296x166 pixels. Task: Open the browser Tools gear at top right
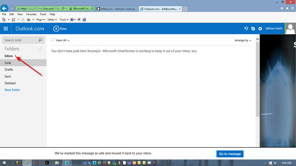tap(292, 8)
